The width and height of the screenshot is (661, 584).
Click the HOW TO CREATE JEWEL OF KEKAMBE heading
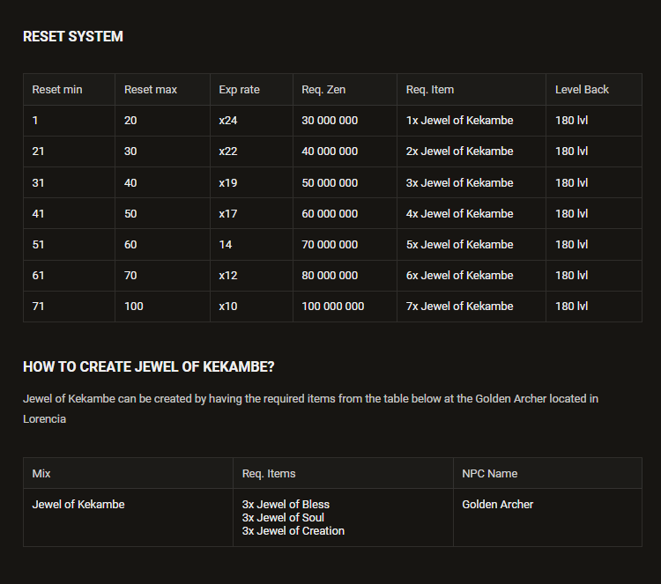[148, 367]
